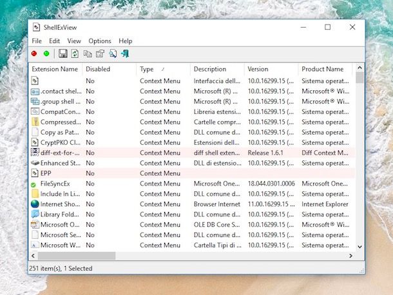Image resolution: width=393 pixels, height=295 pixels.
Task: Click the 'Release 1.6.1' version cell
Action: click(x=265, y=153)
